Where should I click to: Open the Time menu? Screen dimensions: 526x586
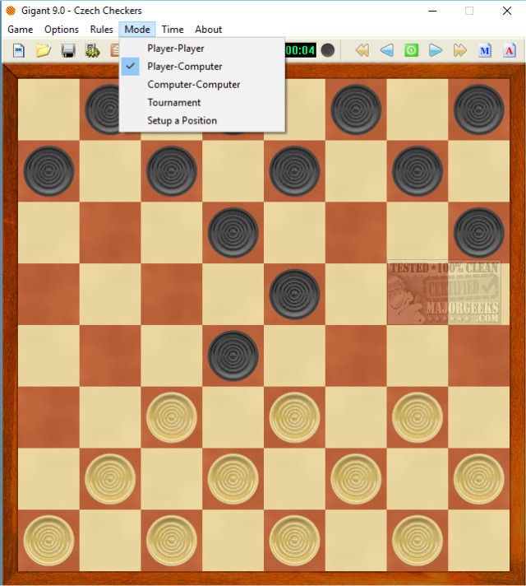click(173, 29)
